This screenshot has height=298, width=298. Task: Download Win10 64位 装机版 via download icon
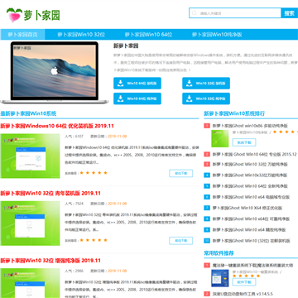pyautogui.click(x=121, y=83)
